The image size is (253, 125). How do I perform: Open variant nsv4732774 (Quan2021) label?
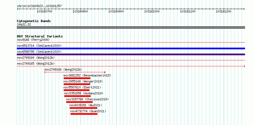pos(88,111)
